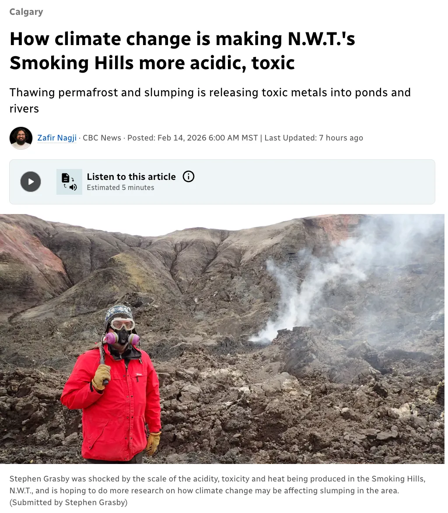448x513 pixels.
Task: Click the Last Updated 7 hours ago text
Action: 314,138
